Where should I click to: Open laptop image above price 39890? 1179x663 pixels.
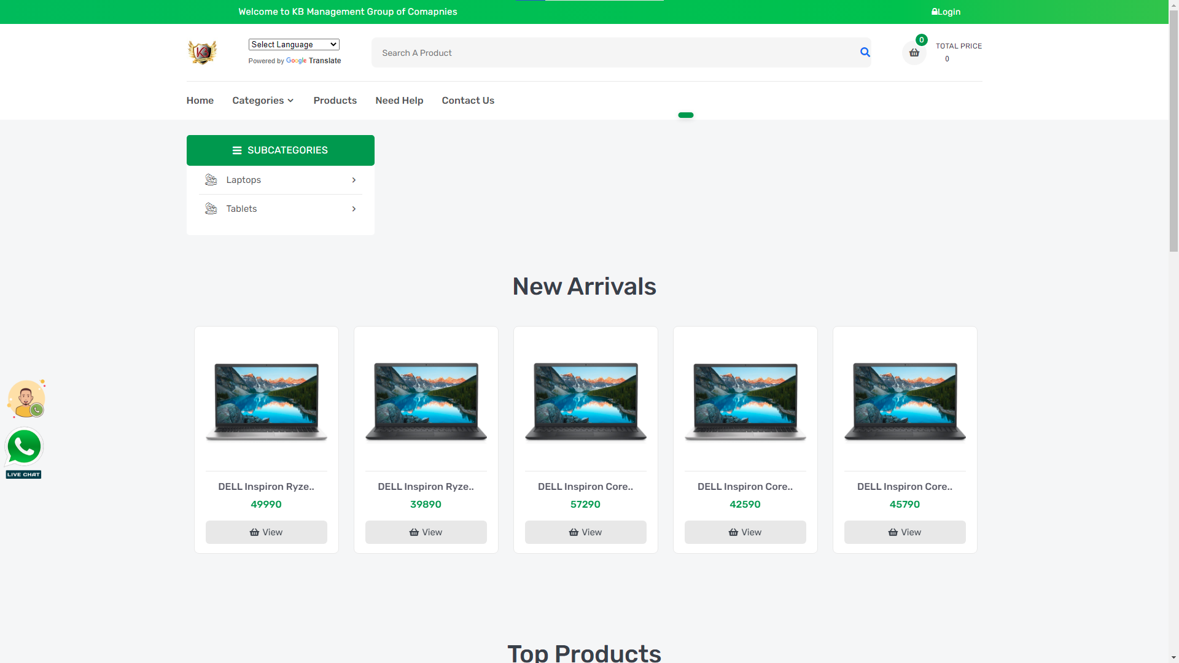(426, 401)
